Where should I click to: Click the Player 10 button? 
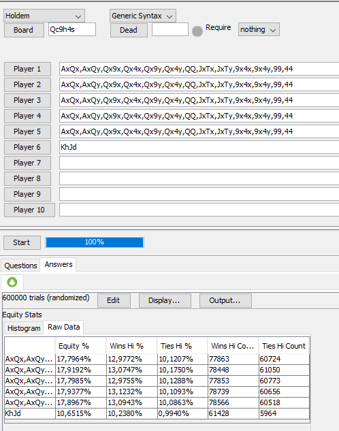tap(29, 210)
